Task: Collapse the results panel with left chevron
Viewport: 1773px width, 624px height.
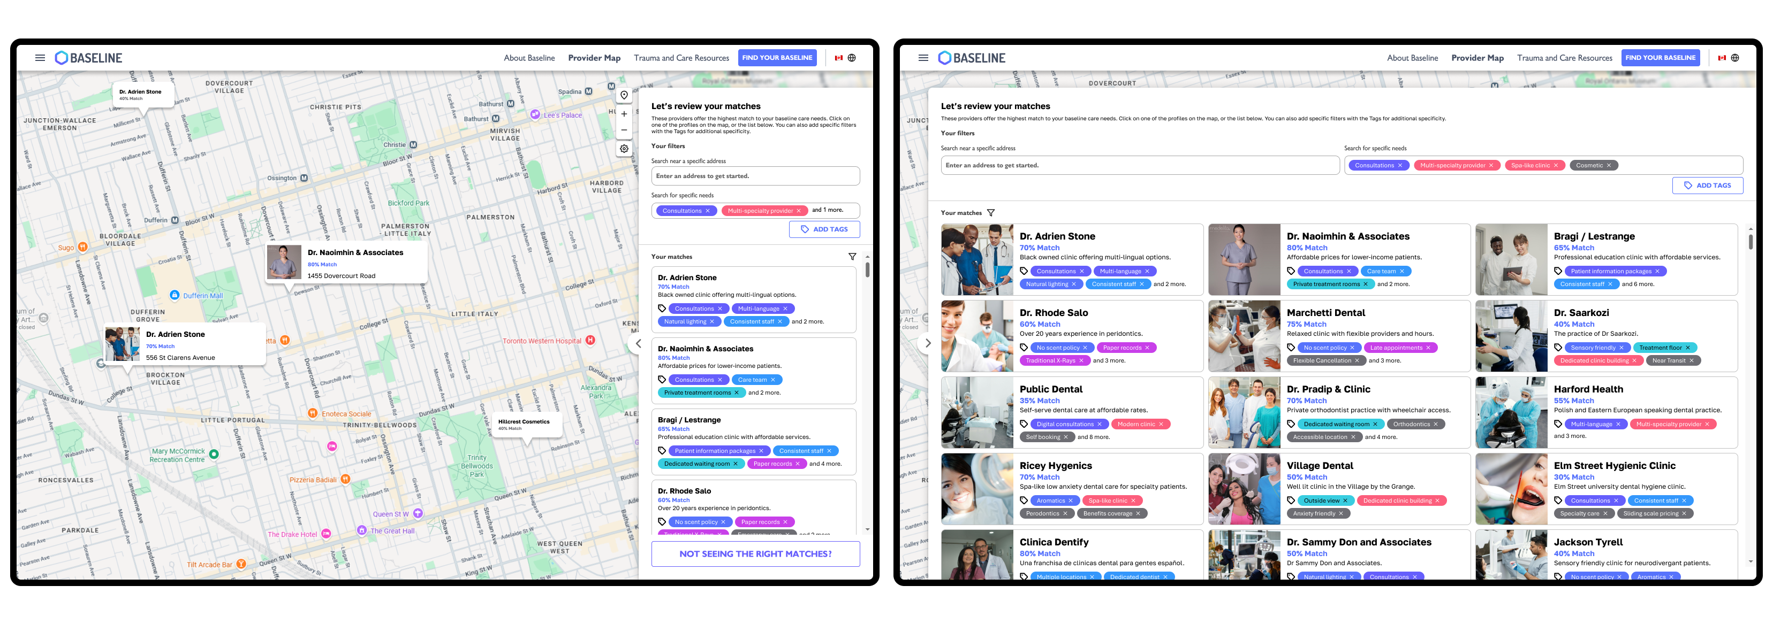Action: pyautogui.click(x=638, y=344)
